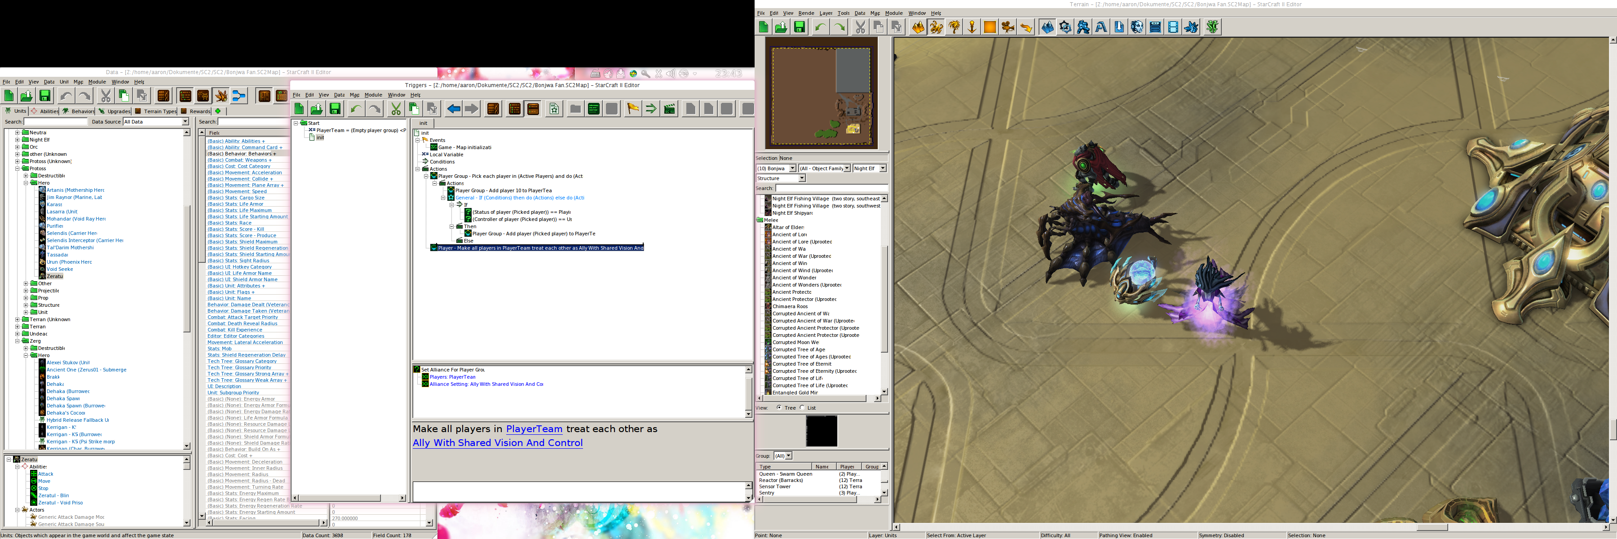1617x539 pixels.
Task: Click the green New Comment icon in Triggers toolbar
Action: [x=593, y=109]
